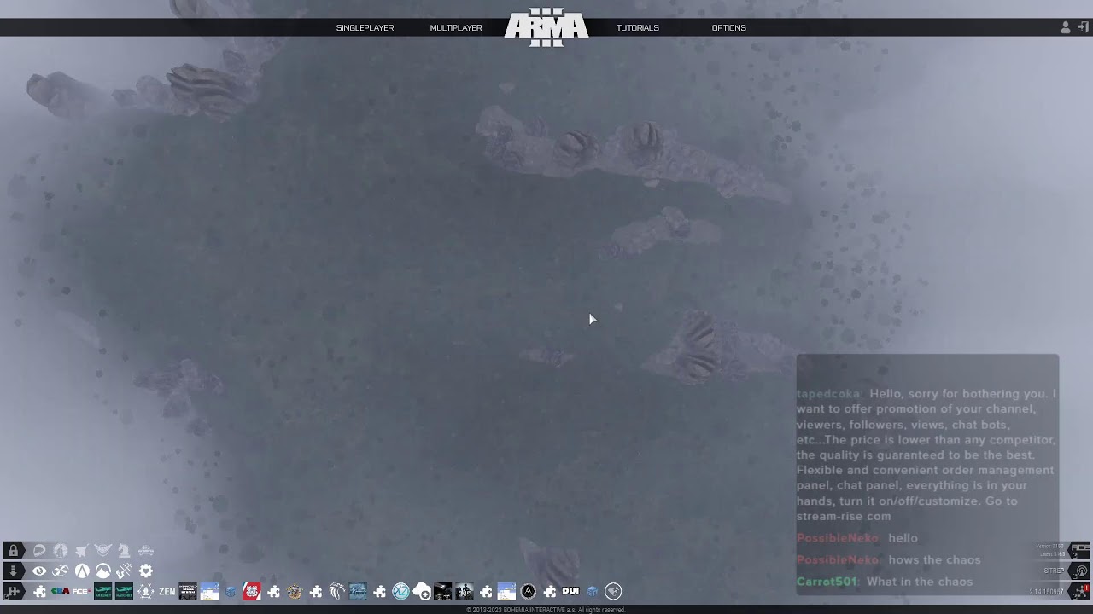Click PossibleNeko's 'hello' chat message
Image resolution: width=1093 pixels, height=614 pixels.
point(857,538)
